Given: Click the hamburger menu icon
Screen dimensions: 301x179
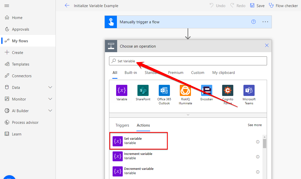Looking at the screenshot, I should coord(7,6).
